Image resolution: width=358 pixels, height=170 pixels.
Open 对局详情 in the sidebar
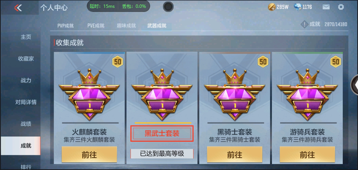point(26,102)
